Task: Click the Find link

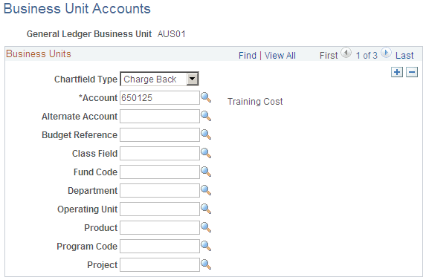Action: [248, 56]
